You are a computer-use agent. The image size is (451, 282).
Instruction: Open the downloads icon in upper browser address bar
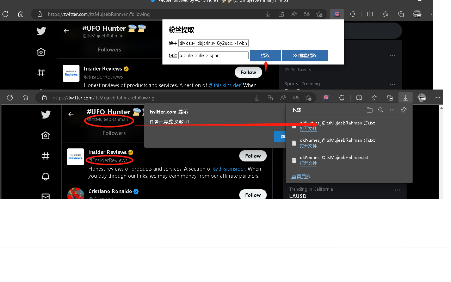pos(268,14)
